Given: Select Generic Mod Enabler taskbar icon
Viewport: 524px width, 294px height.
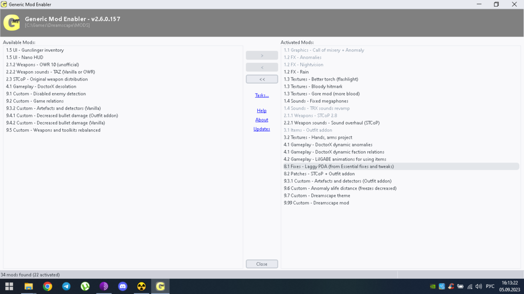Looking at the screenshot, I should click(x=160, y=286).
